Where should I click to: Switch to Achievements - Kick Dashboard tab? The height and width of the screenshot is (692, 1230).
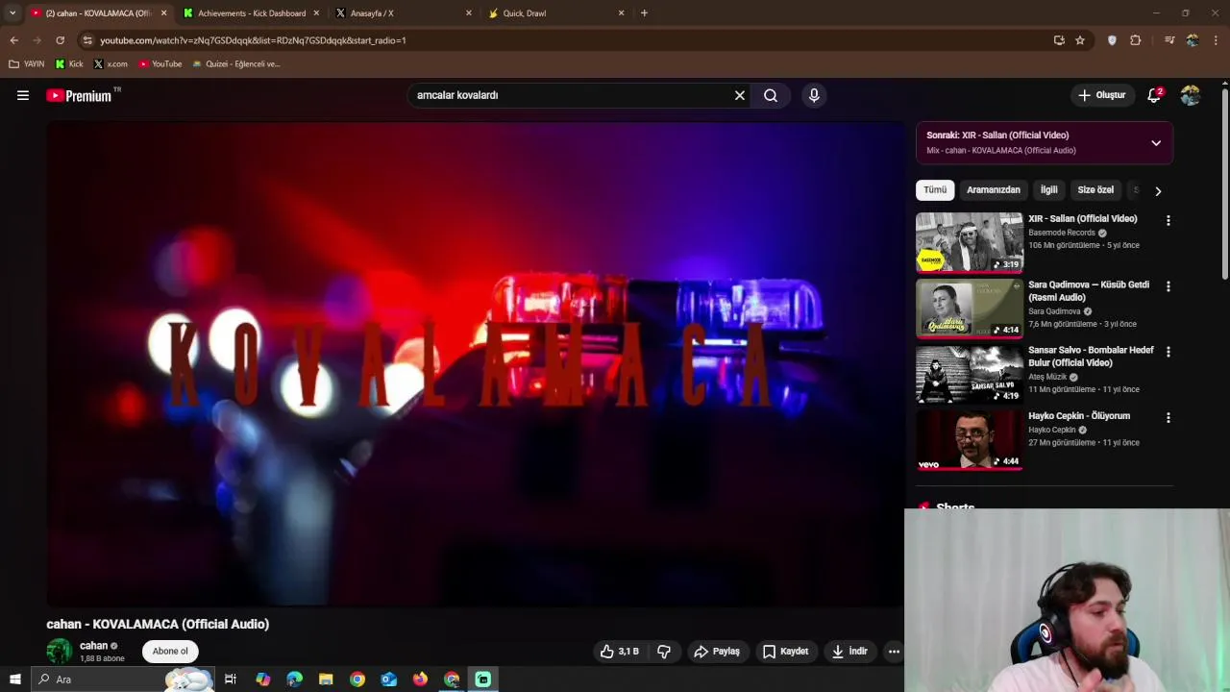[x=250, y=13]
